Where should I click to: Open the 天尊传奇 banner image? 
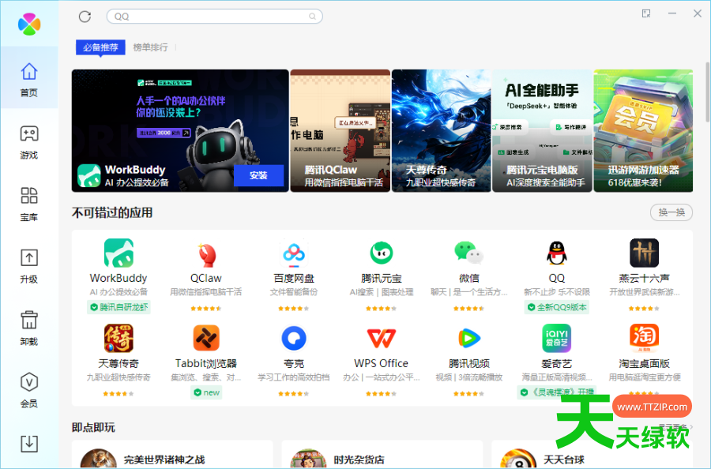click(x=441, y=130)
